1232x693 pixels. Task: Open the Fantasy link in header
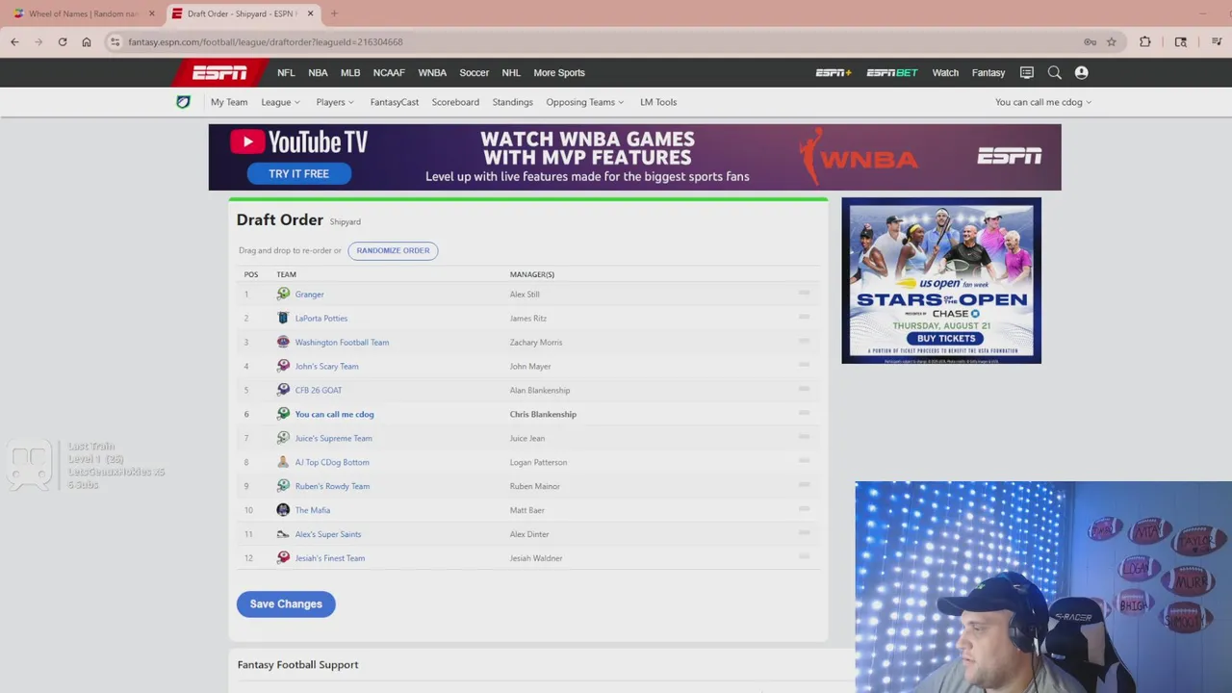click(x=988, y=73)
